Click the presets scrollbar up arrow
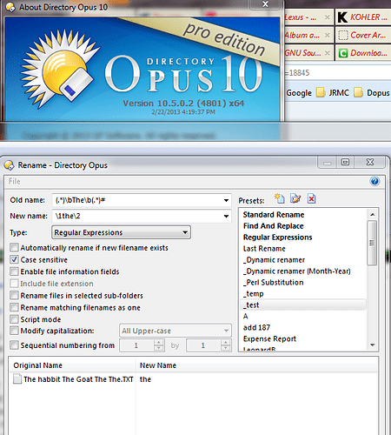Screen dimensions: 391x435 373,215
